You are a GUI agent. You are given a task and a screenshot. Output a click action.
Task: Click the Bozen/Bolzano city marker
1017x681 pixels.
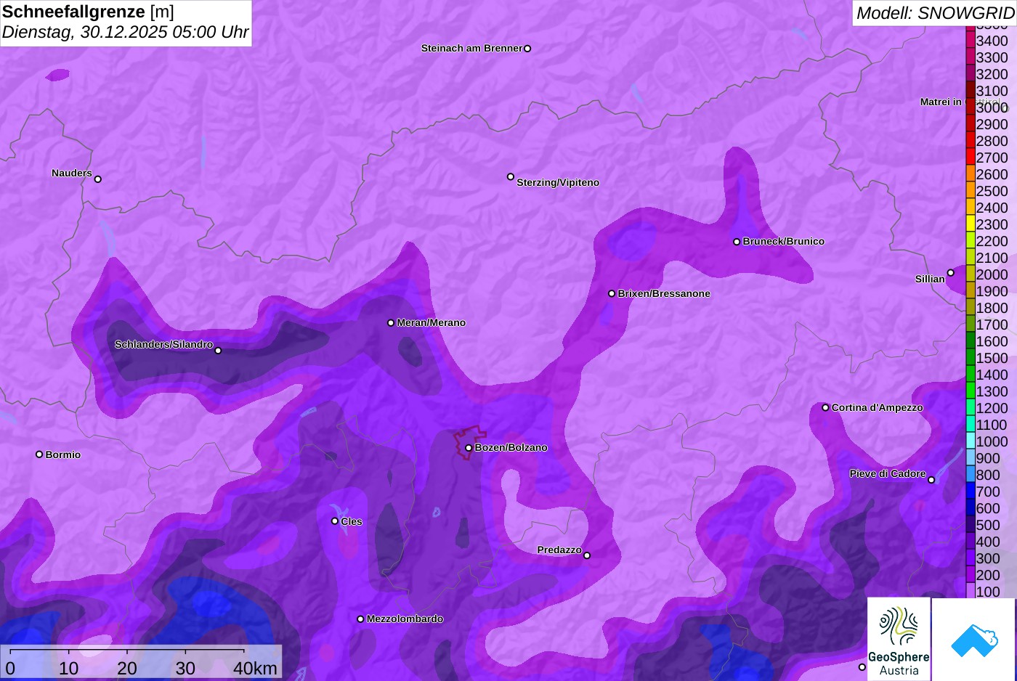click(x=469, y=448)
